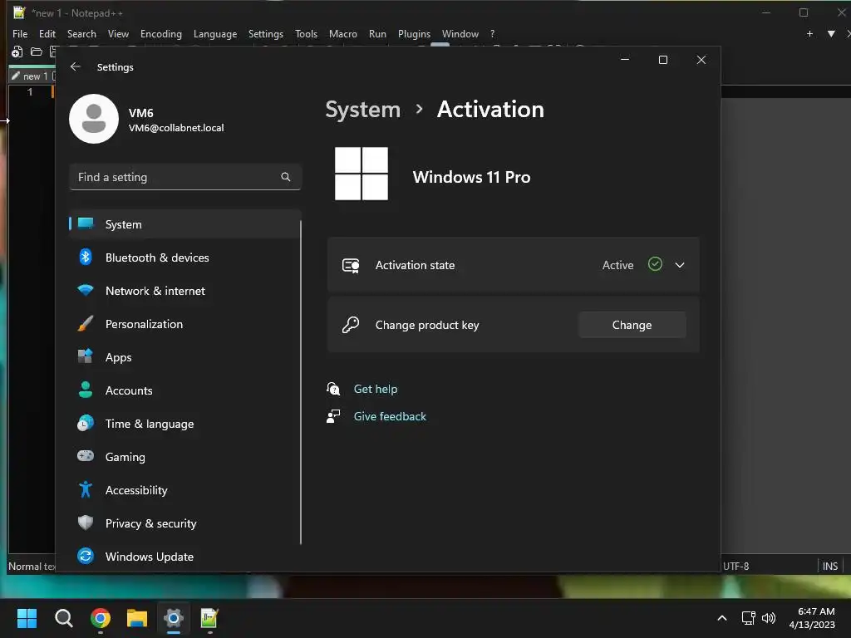The width and height of the screenshot is (851, 638).
Task: Open the Notepad++ Edit menu
Action: (47, 33)
